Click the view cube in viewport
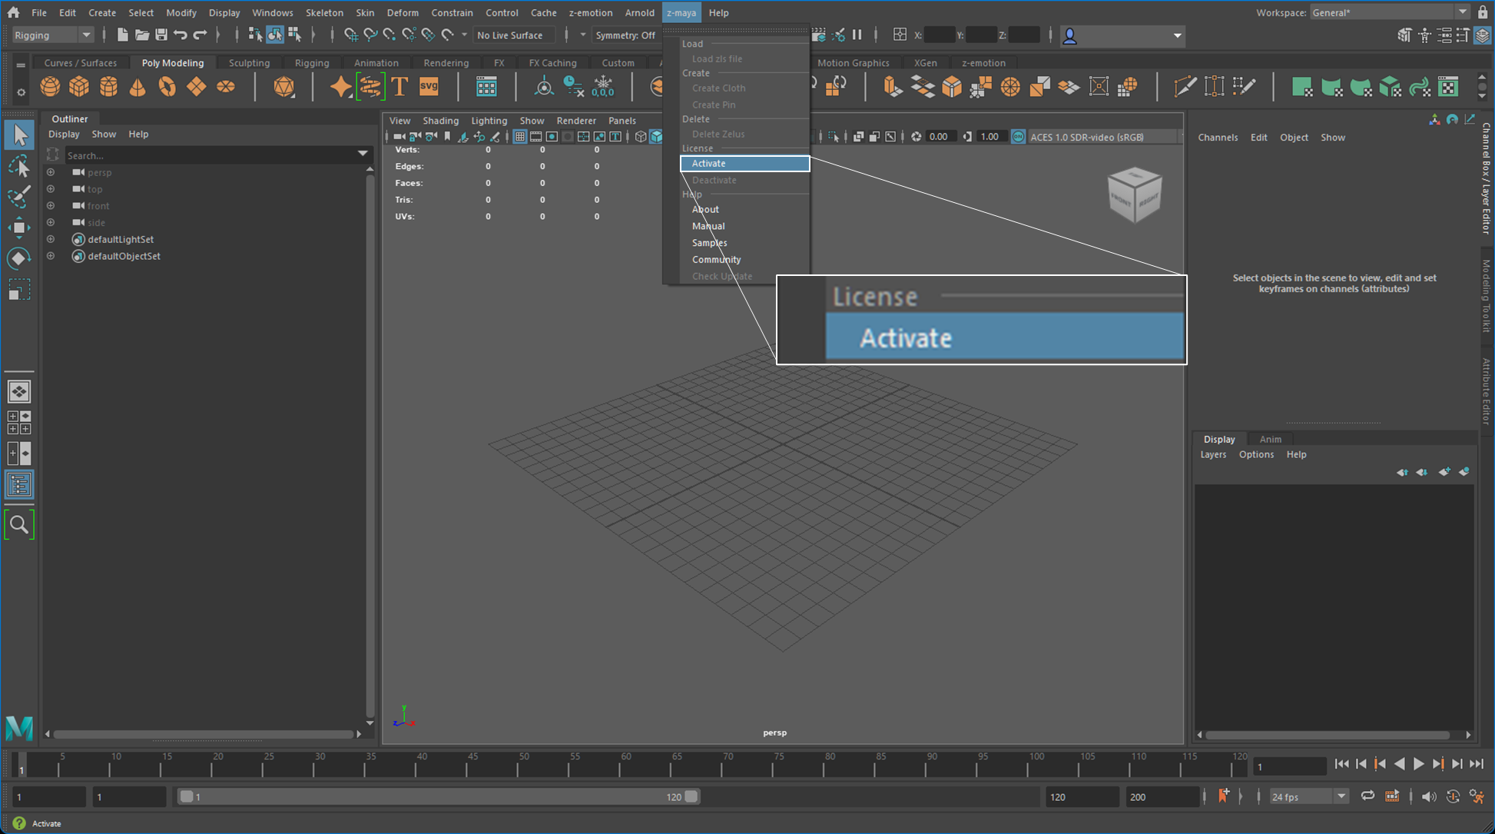 coord(1135,195)
